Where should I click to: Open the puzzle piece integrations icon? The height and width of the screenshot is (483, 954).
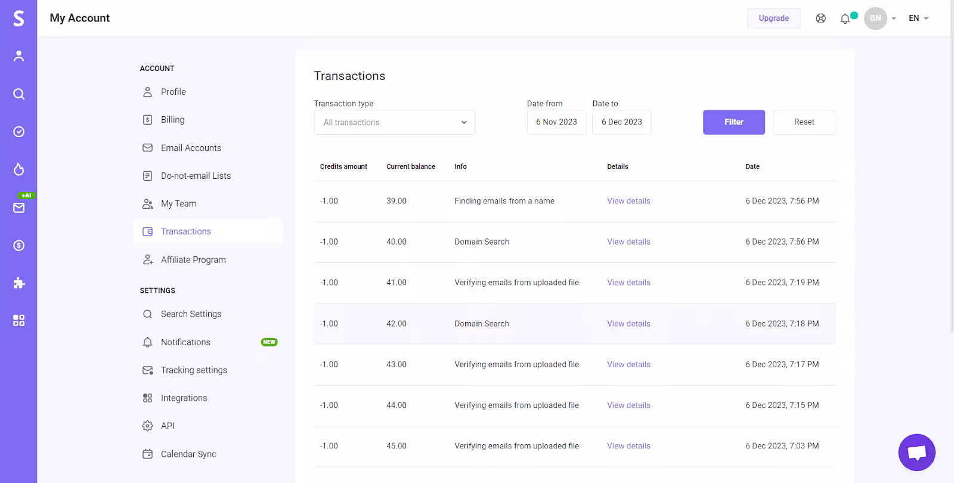(18, 283)
